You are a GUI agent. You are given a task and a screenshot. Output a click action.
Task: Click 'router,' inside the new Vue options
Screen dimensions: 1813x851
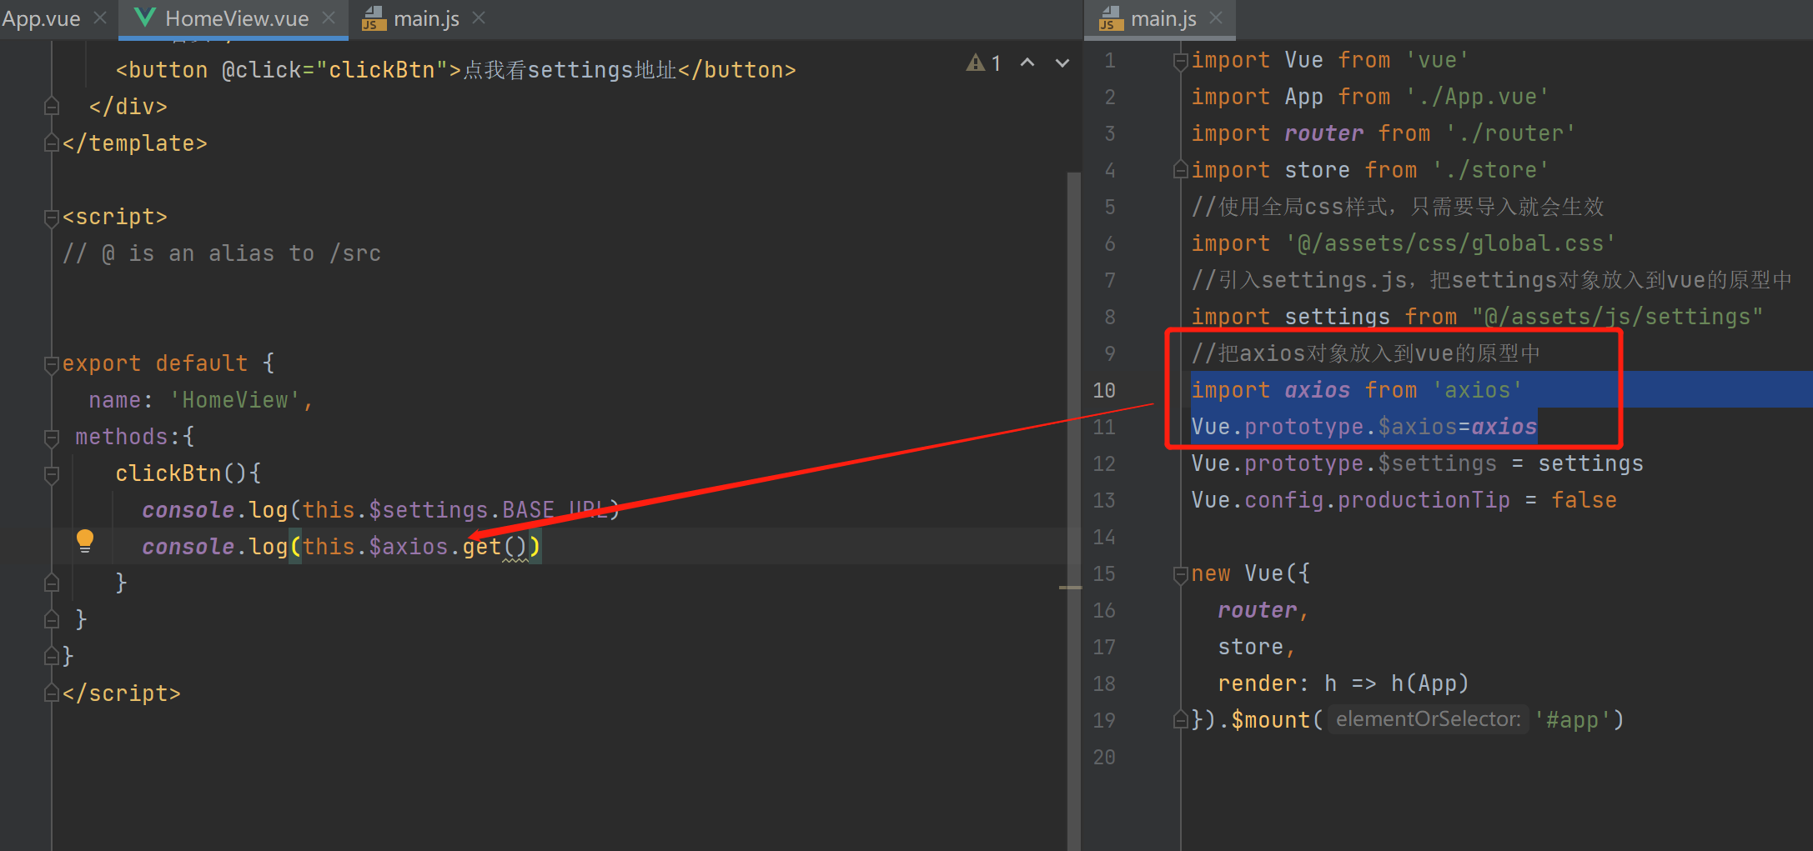(x=1263, y=610)
